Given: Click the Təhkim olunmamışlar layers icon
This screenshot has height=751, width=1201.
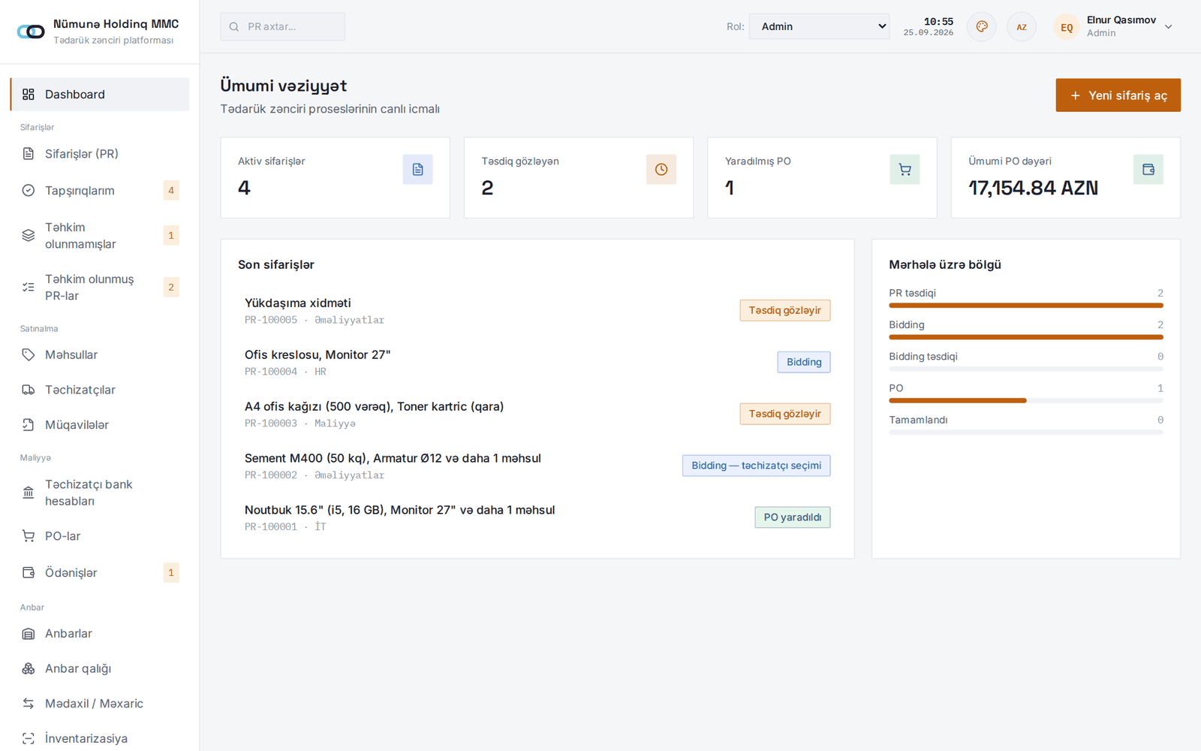Looking at the screenshot, I should (29, 236).
